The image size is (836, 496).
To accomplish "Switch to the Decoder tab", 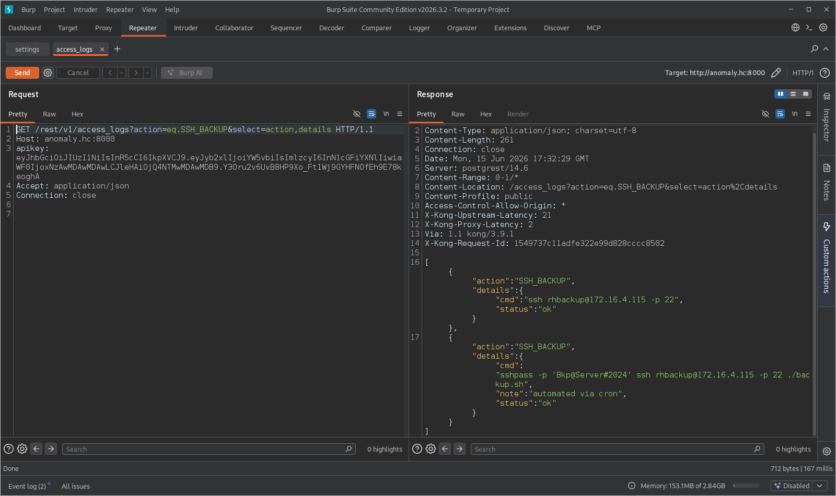I will pos(332,28).
